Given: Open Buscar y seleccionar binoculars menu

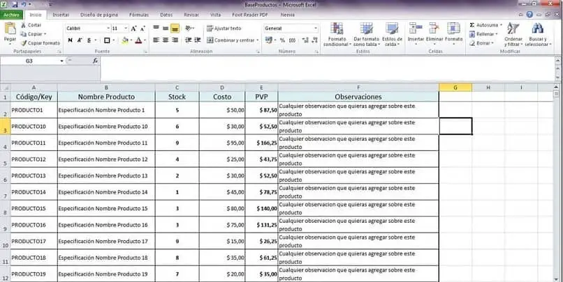Looking at the screenshot, I should [538, 35].
